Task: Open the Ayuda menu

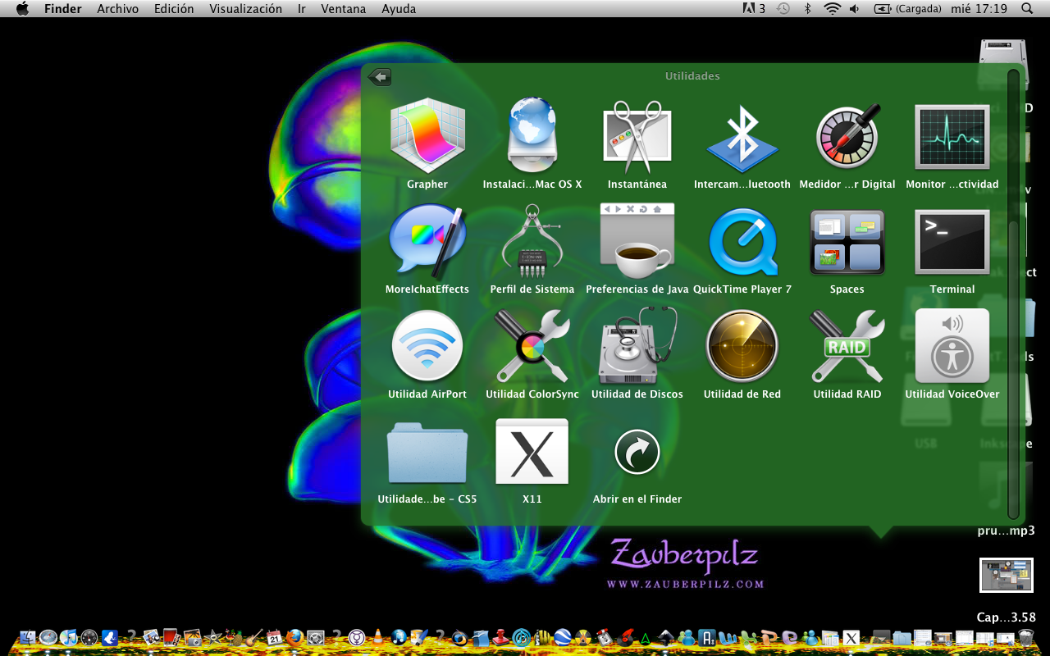Action: (399, 9)
